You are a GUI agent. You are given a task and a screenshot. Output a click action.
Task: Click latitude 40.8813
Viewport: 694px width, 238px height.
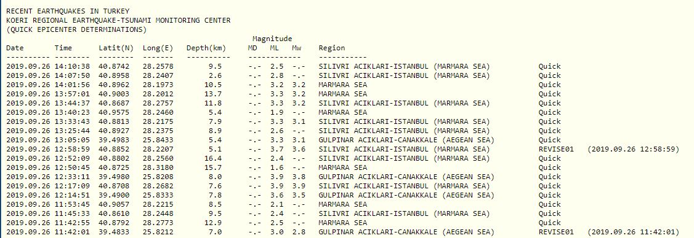114,121
